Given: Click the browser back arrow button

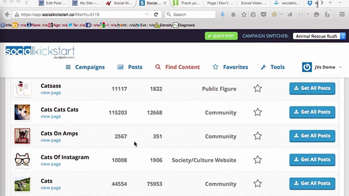Looking at the screenshot, I should click(7, 14).
